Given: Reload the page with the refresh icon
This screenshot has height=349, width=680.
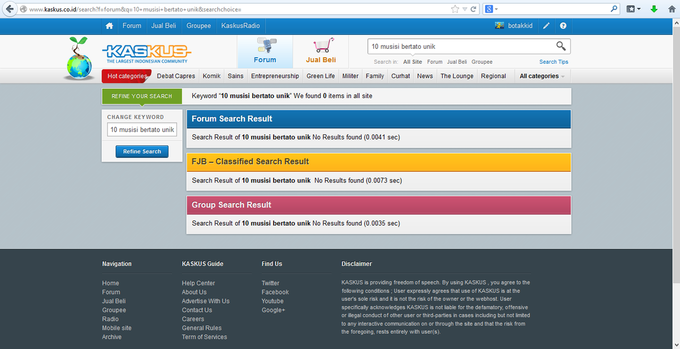Looking at the screenshot, I should [x=473, y=9].
